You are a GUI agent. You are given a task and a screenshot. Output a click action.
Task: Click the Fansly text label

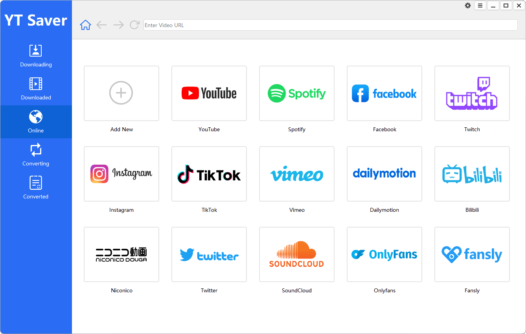472,290
